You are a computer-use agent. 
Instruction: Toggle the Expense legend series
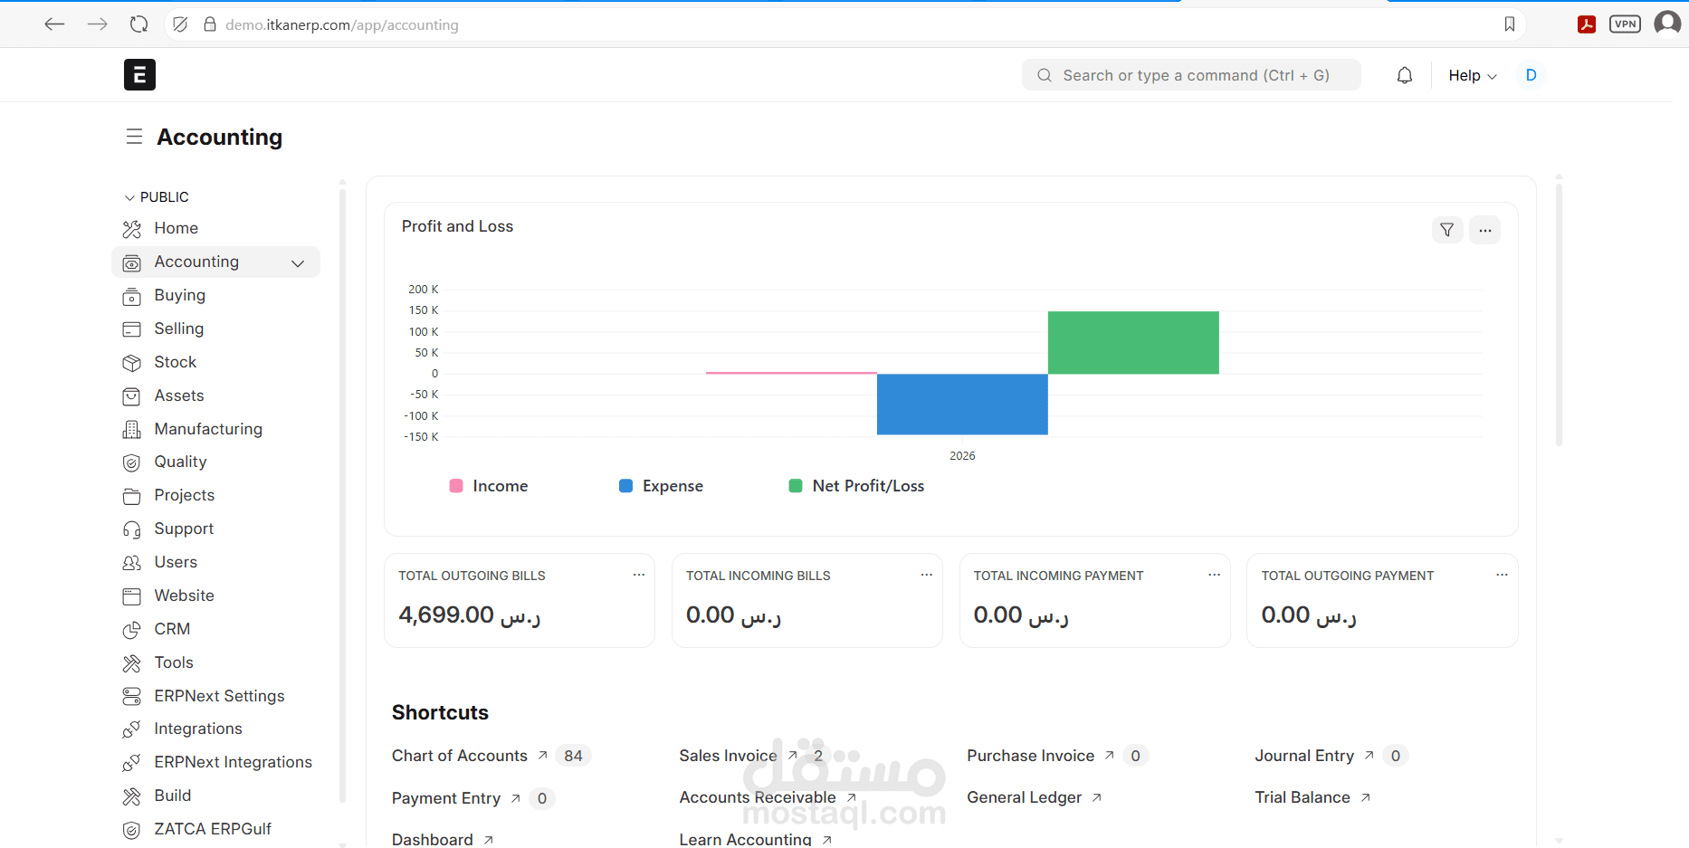pos(661,486)
